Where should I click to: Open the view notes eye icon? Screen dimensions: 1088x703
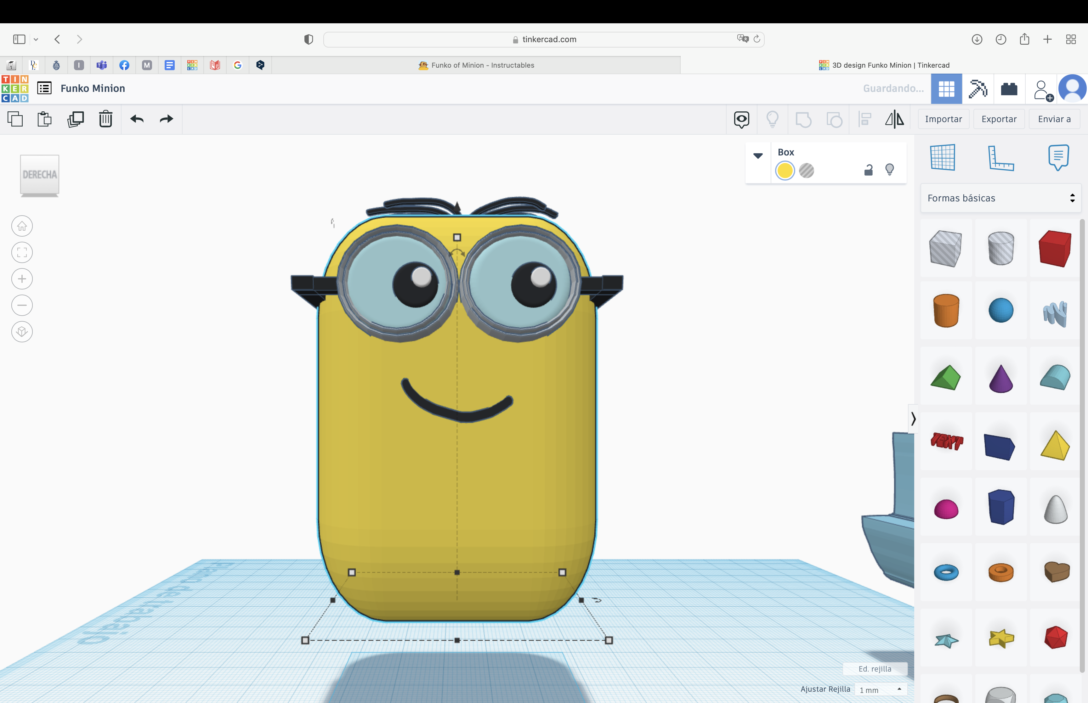click(x=741, y=120)
